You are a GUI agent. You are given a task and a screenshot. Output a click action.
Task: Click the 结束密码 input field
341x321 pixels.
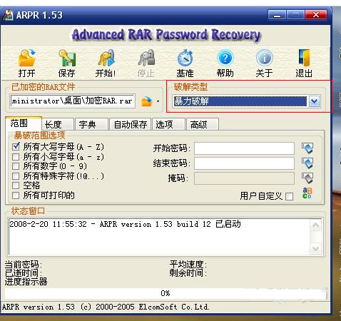[245, 163]
